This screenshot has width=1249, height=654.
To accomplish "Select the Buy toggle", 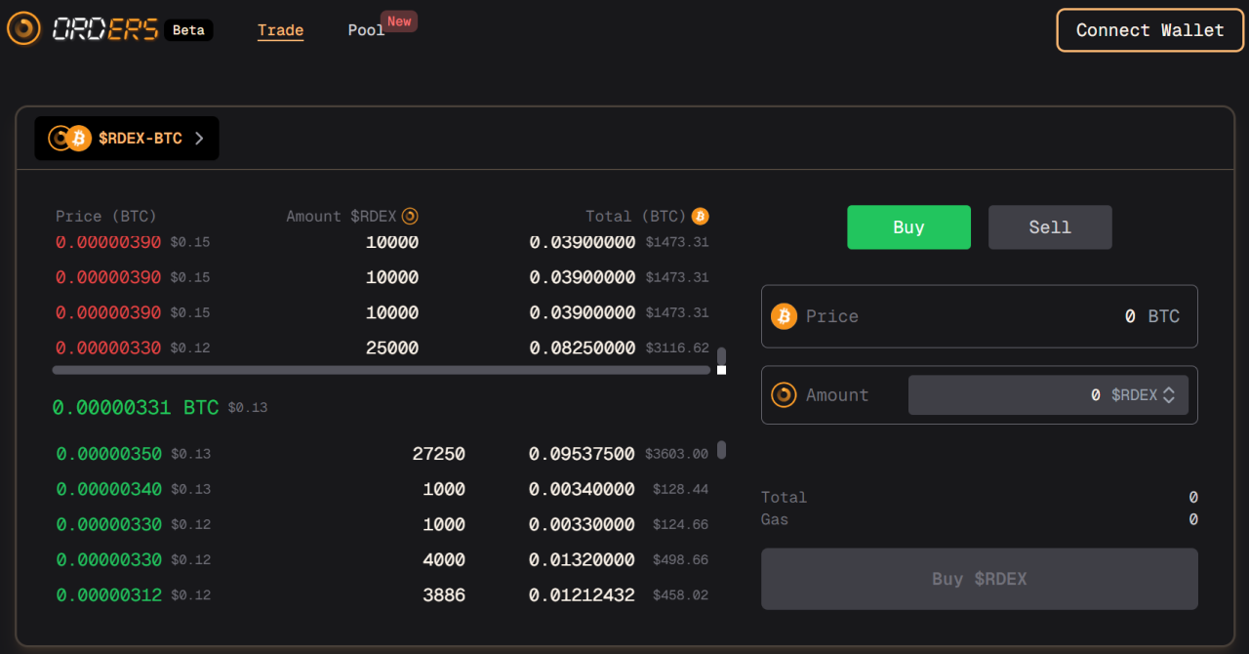I will [908, 226].
